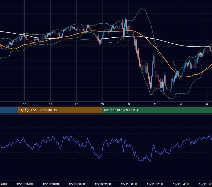Click the 12/10 16:00 date label
This screenshot has width=212, height=187.
(x=25, y=184)
